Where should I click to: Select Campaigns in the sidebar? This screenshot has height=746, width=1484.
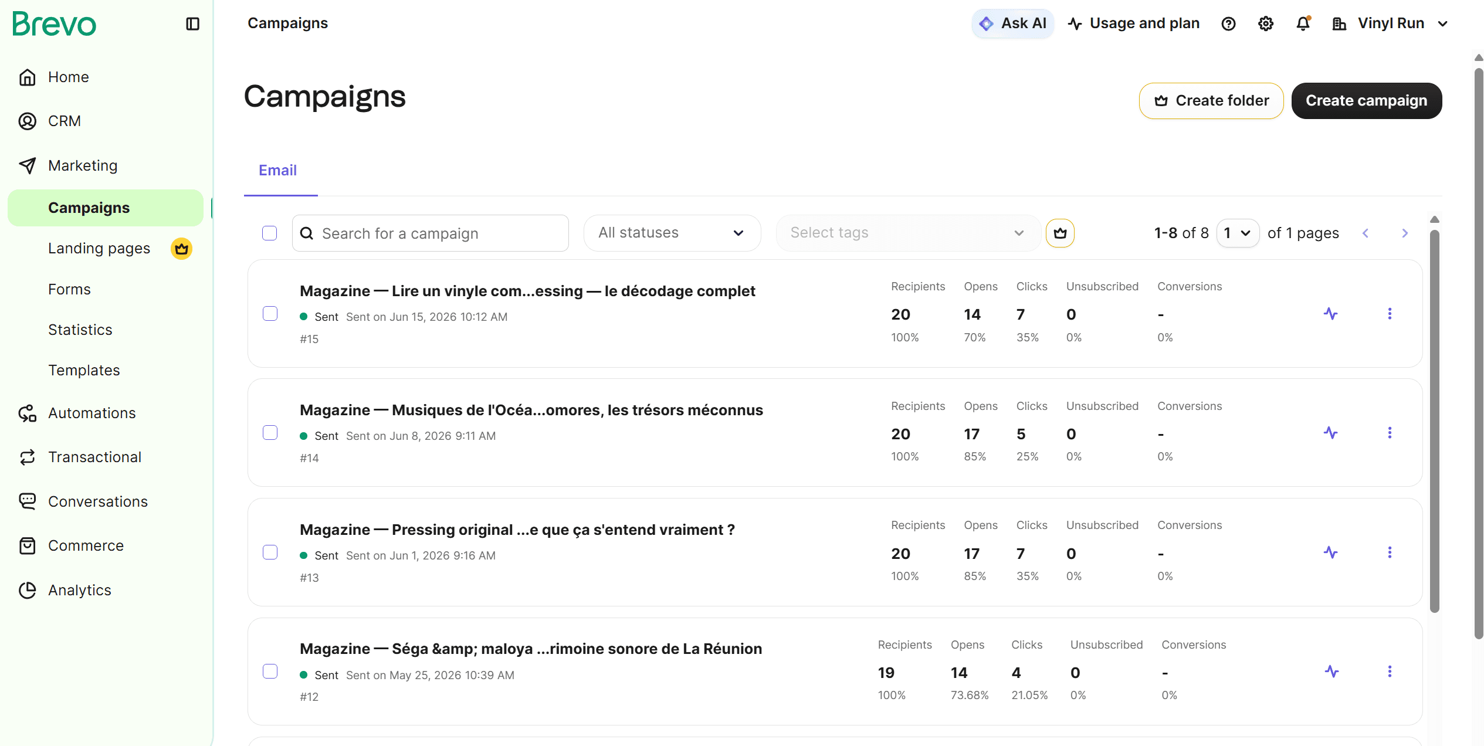[106, 208]
